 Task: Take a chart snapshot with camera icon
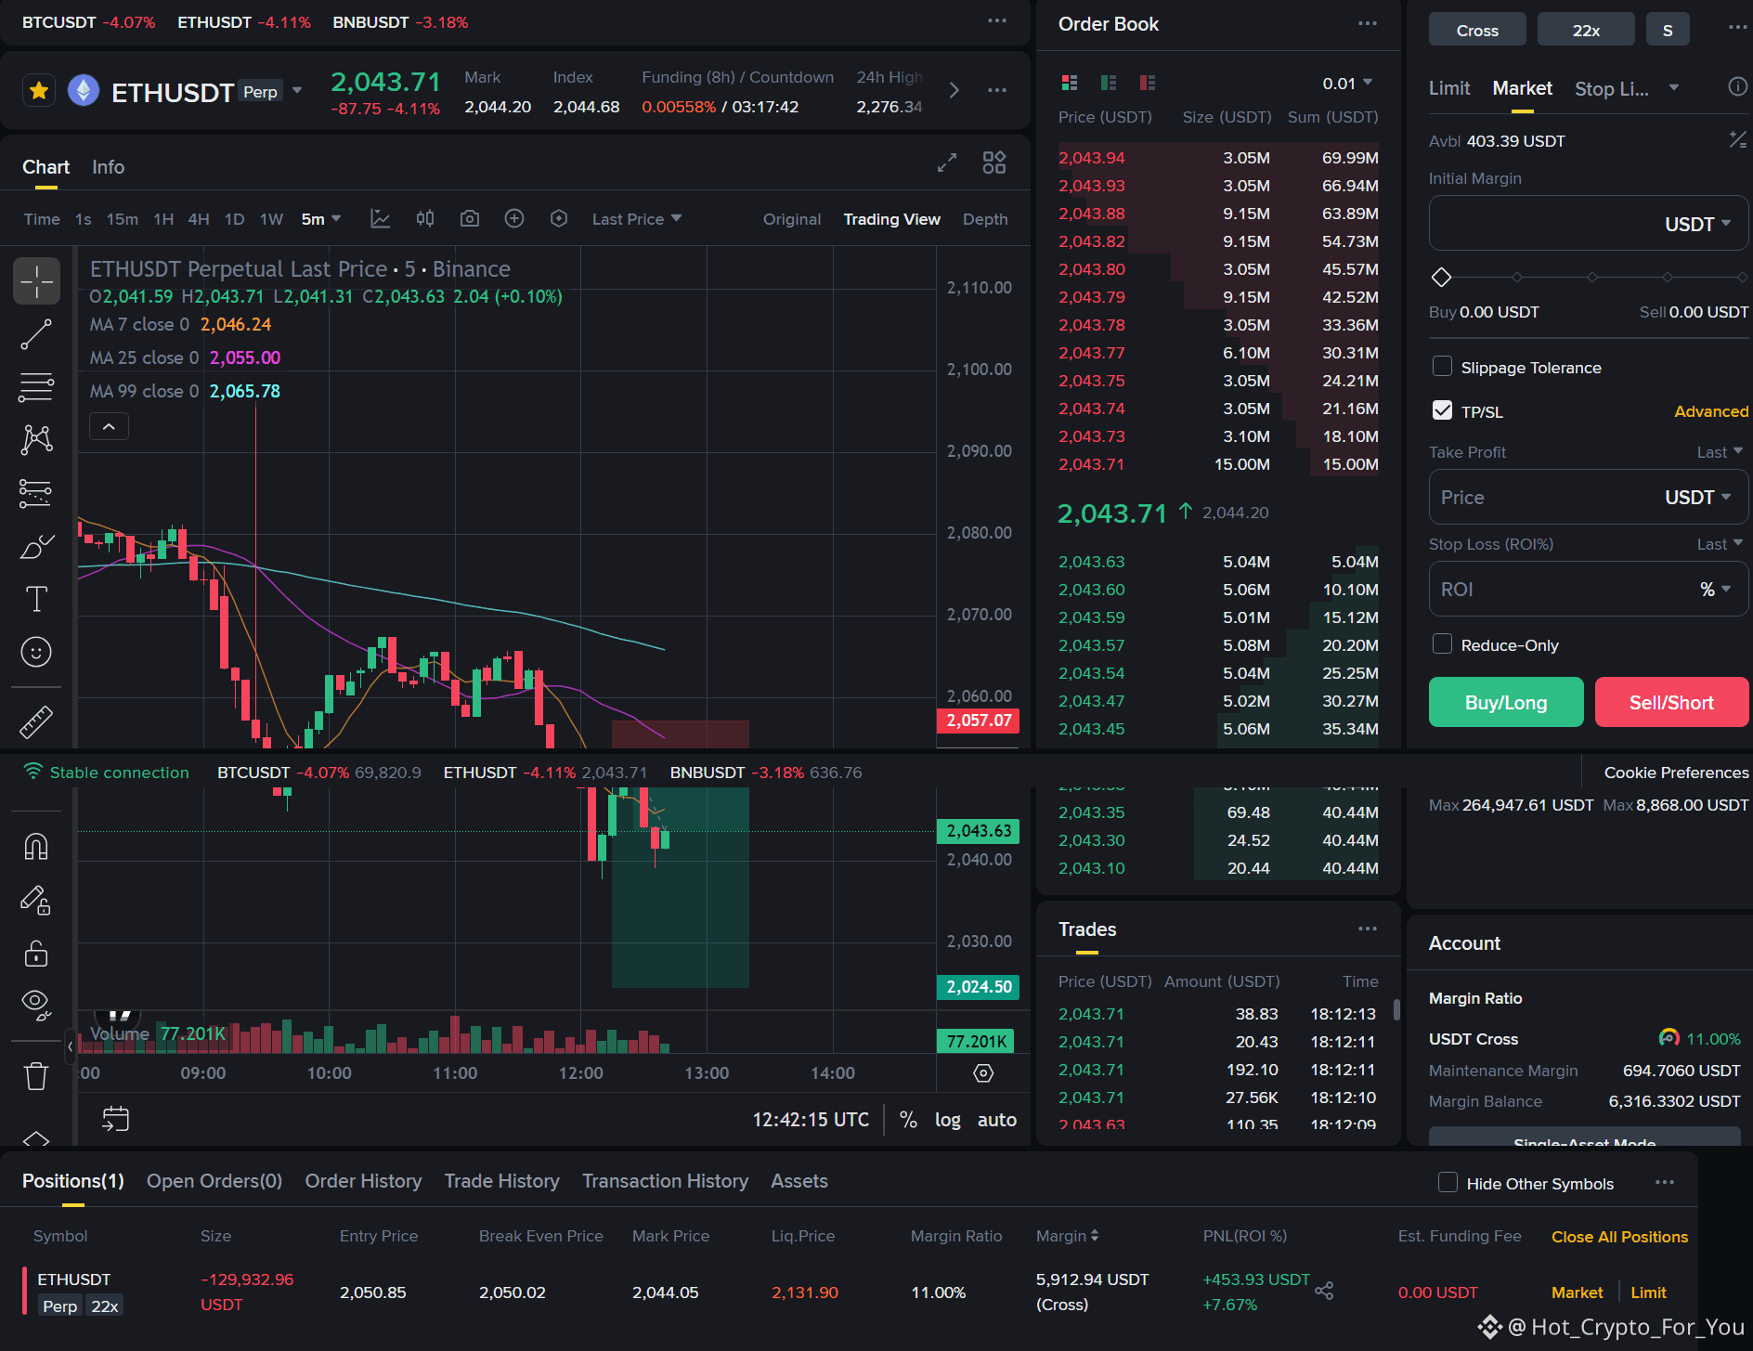tap(470, 218)
